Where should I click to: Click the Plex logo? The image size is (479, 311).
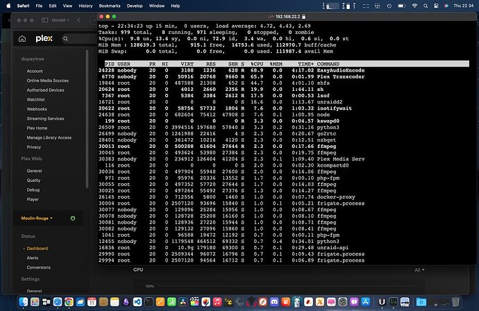coord(44,38)
